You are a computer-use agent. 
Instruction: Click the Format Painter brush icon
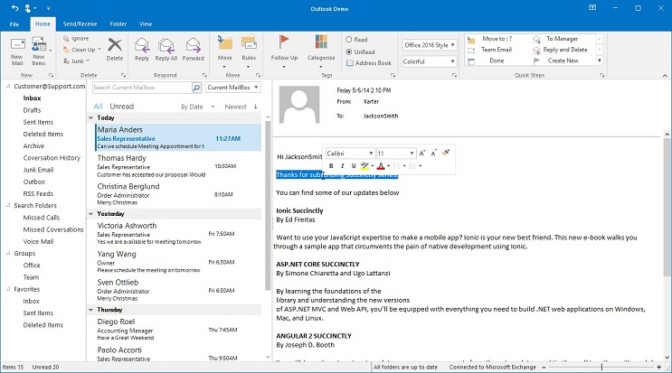point(446,153)
